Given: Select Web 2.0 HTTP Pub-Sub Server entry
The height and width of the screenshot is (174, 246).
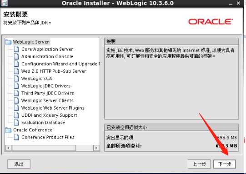Looking at the screenshot, I should pos(54,71).
